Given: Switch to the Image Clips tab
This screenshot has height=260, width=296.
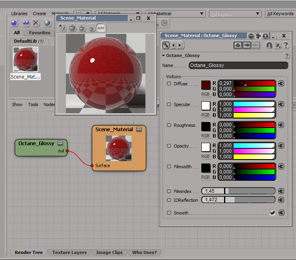Looking at the screenshot, I should pyautogui.click(x=109, y=252).
